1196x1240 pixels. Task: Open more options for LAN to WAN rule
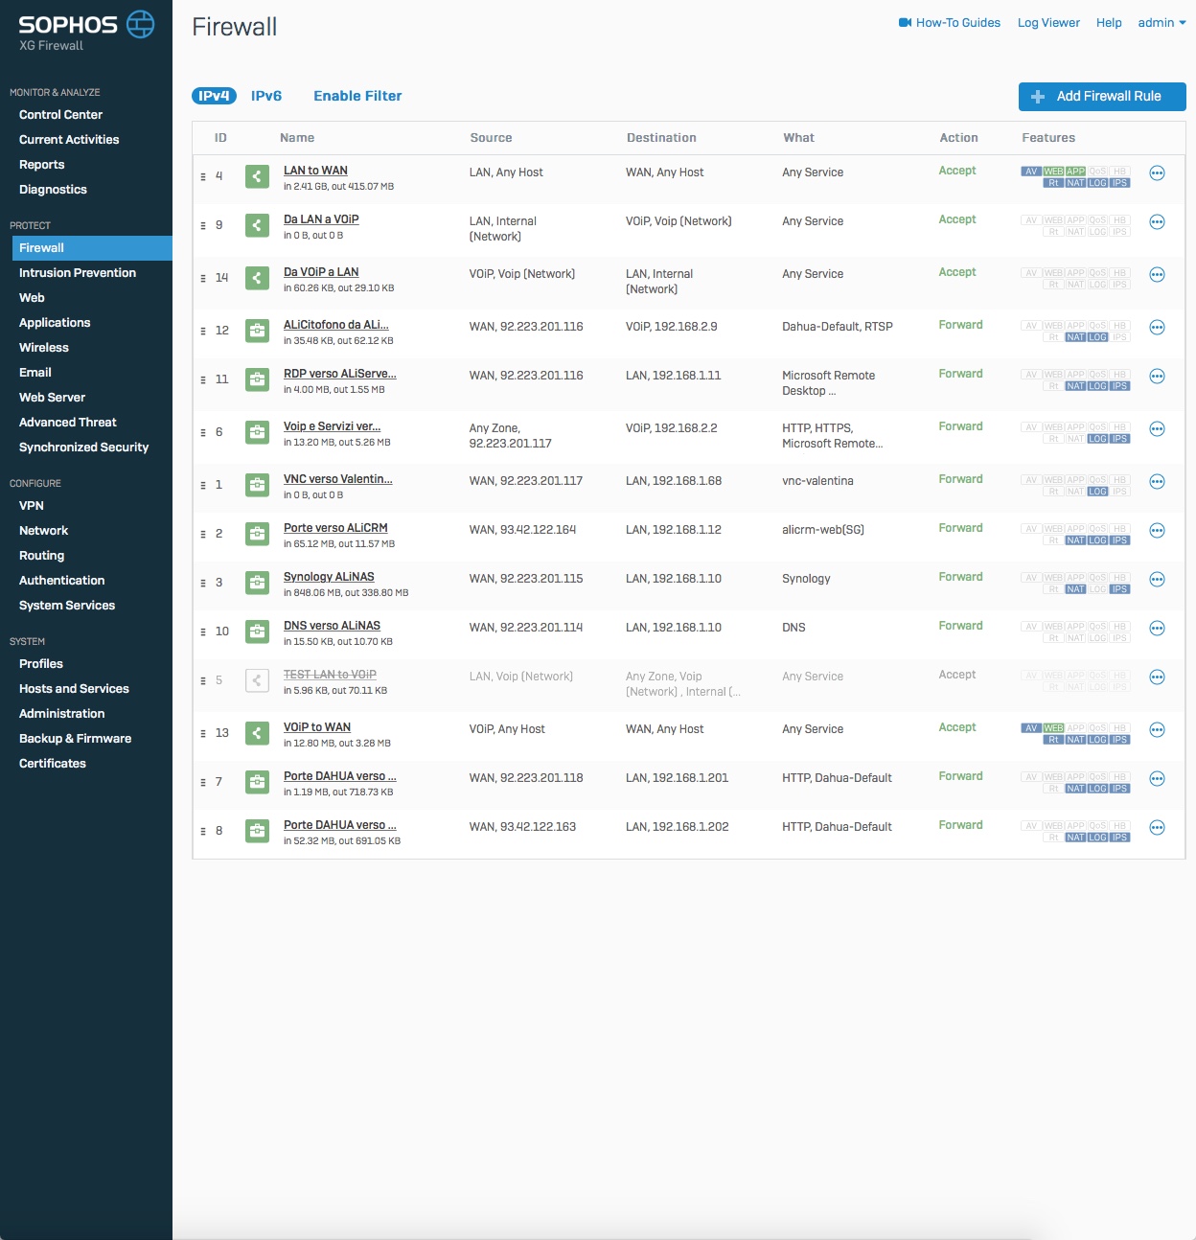pos(1157,173)
